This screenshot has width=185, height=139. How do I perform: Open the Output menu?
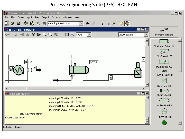45,18
